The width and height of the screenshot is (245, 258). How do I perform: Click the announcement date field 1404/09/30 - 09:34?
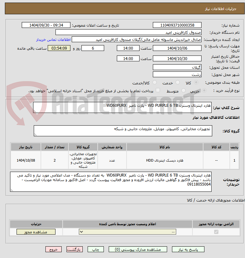[x=46, y=25]
